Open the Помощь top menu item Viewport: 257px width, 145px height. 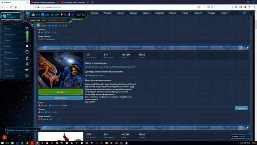[x=95, y=13]
